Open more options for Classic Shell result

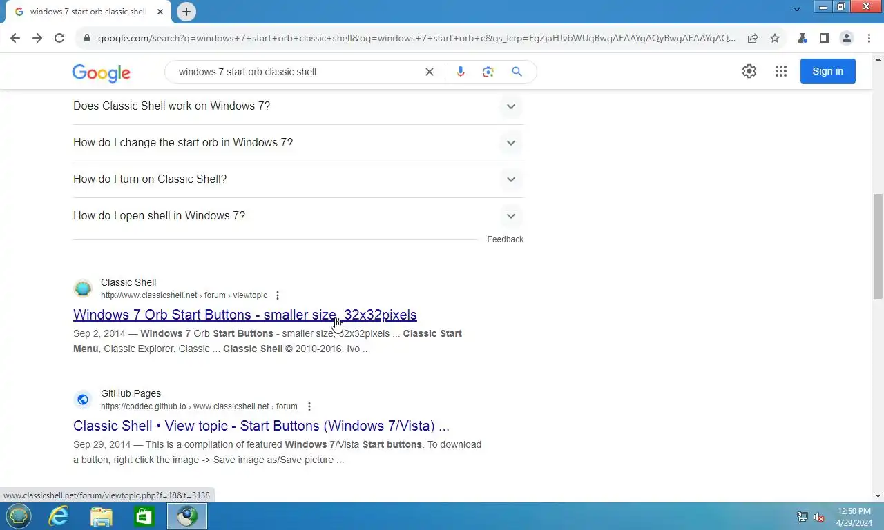(x=278, y=295)
